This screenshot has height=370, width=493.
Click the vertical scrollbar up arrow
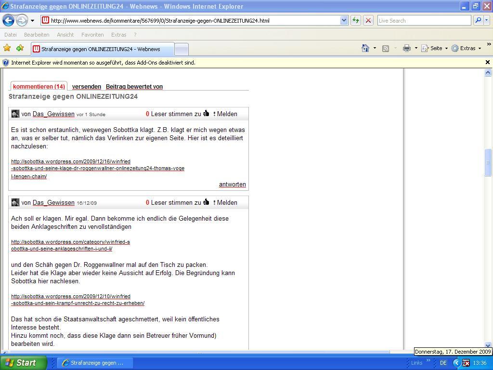point(488,73)
